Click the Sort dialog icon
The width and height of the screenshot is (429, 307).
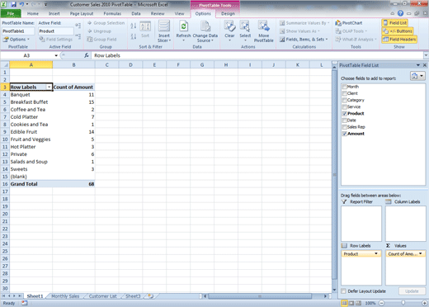(x=145, y=27)
